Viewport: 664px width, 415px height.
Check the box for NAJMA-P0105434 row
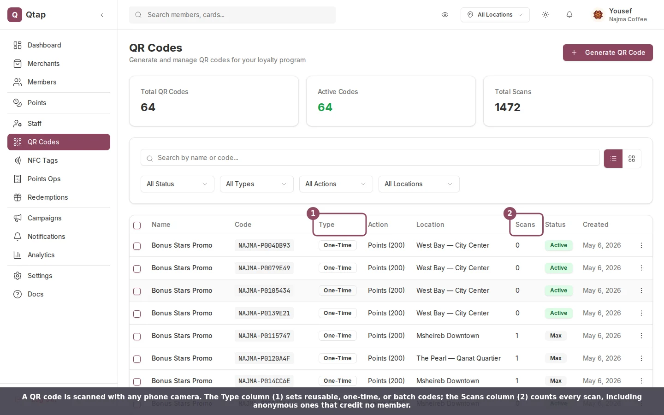(137, 291)
